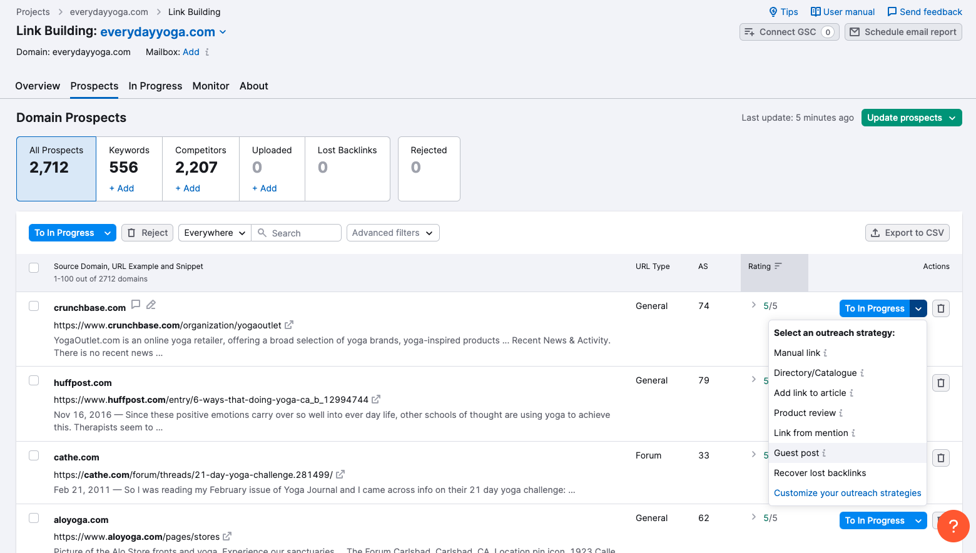Screen dimensions: 976x553
Task: Delete the huffpost.com prospect with trash icon
Action: (941, 383)
